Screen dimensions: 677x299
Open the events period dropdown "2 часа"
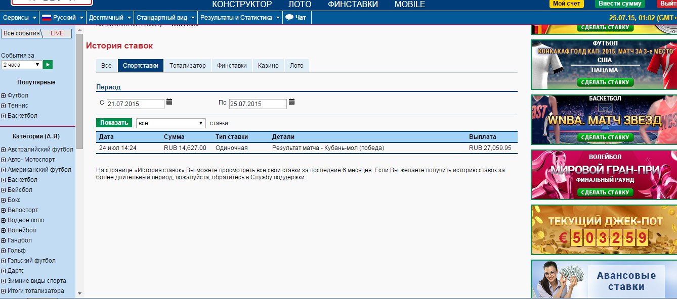21,65
